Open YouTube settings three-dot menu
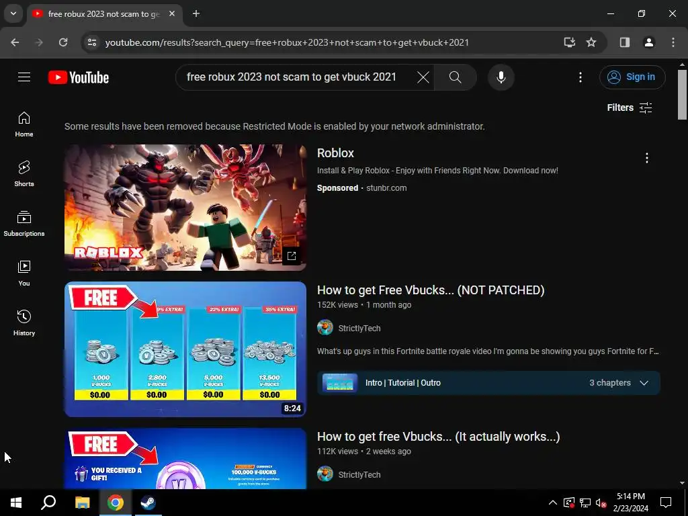Image resolution: width=688 pixels, height=516 pixels. tap(580, 77)
